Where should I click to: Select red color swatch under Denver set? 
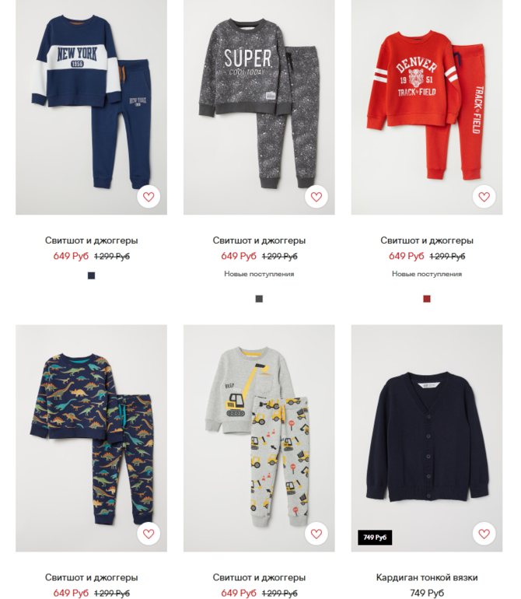pyautogui.click(x=427, y=299)
